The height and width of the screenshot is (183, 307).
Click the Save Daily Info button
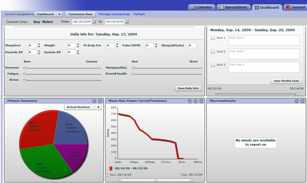click(x=188, y=88)
